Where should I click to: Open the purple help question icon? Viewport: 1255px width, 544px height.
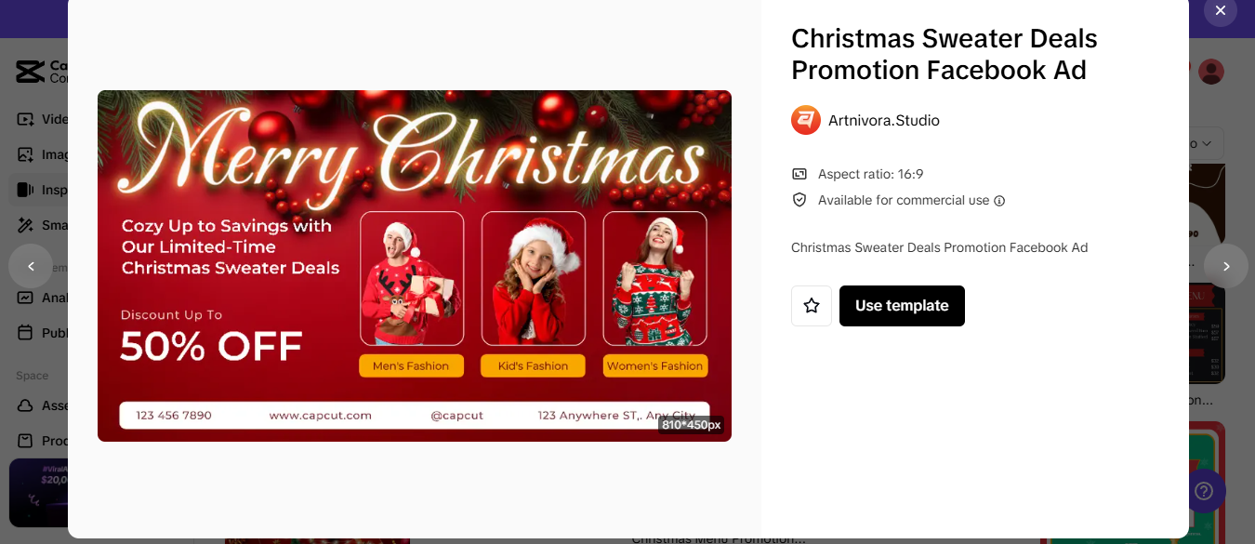[1205, 491]
